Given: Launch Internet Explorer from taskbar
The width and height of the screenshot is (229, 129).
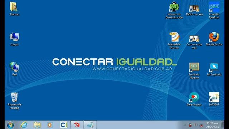Looking at the screenshot, I should coord(24,125).
